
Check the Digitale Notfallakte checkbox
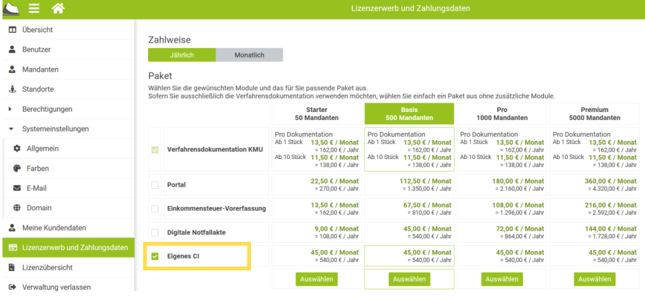tap(155, 233)
